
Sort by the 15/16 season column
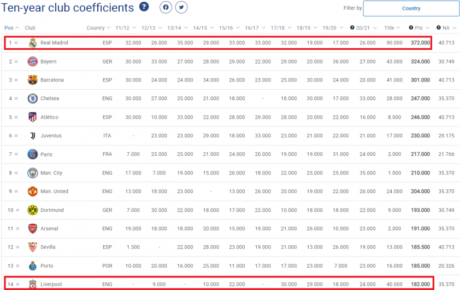229,27
